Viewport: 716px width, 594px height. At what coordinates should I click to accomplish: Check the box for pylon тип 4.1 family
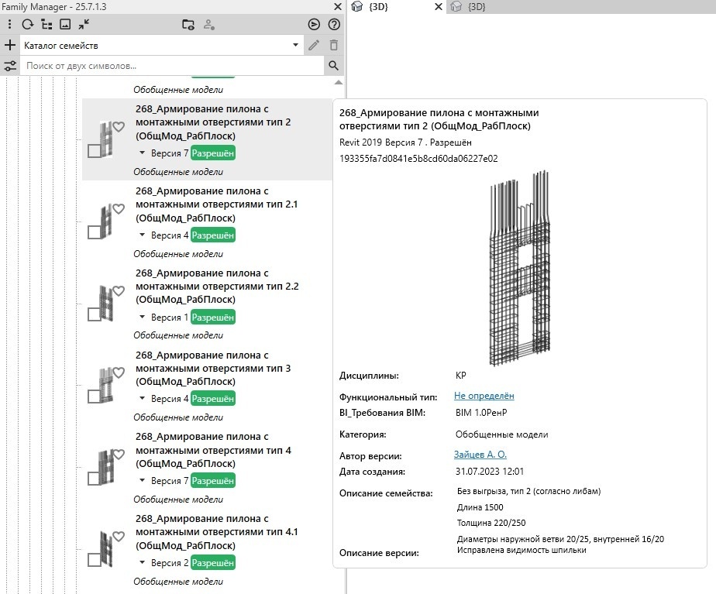tap(95, 560)
